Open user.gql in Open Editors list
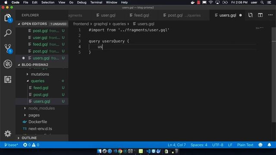Image resolution: width=276 pixels, height=155 pixels. click(42, 37)
